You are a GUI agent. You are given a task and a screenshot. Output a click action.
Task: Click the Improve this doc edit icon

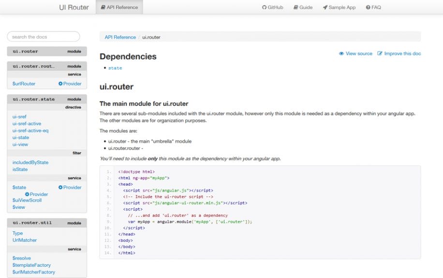coord(380,54)
